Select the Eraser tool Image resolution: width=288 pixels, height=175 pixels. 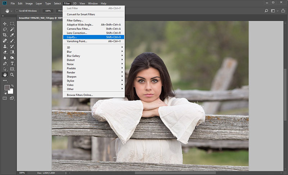5,52
